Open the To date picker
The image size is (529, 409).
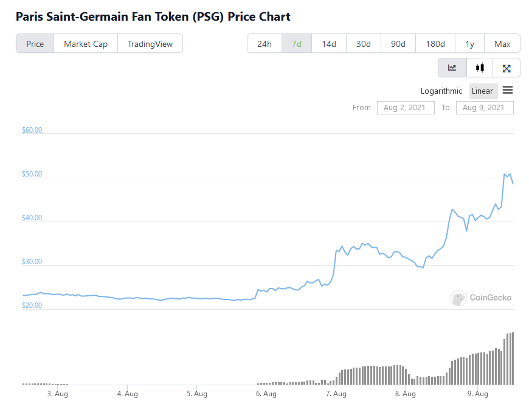click(x=485, y=107)
